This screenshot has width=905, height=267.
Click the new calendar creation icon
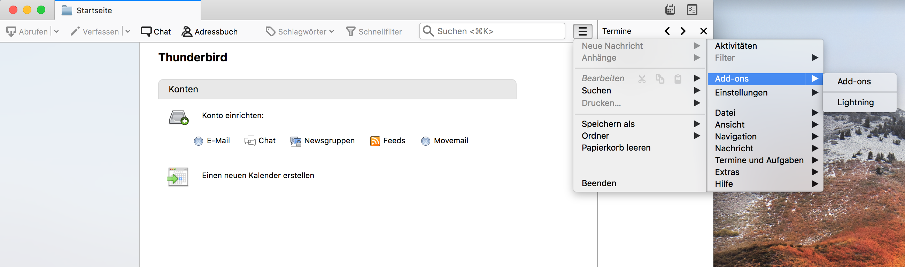pos(178,177)
